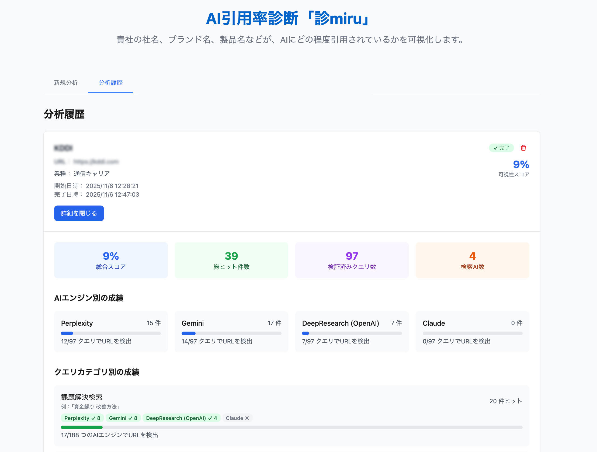597x452 pixels.
Task: Click the Gemini blue progress bar
Action: coord(189,333)
